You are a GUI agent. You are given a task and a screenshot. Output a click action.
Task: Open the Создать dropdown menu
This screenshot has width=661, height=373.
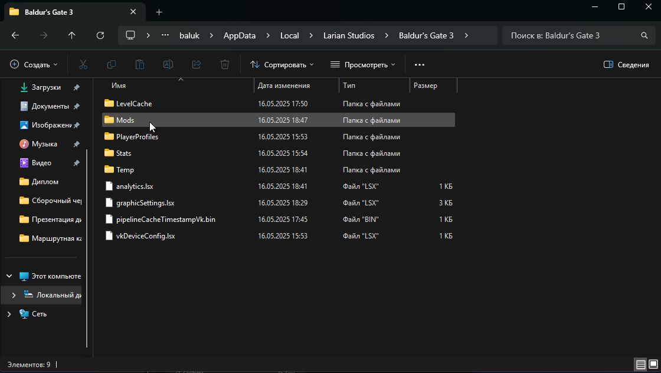point(34,64)
